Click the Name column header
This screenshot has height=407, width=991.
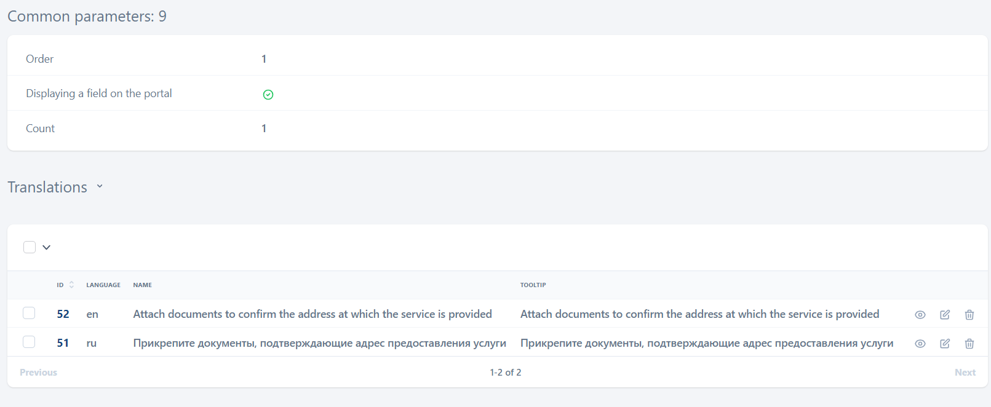(x=142, y=285)
